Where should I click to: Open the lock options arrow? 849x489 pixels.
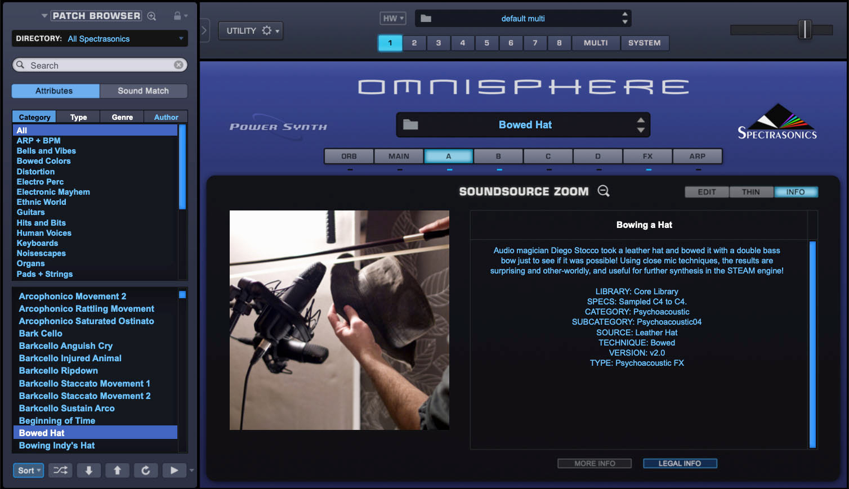[186, 16]
